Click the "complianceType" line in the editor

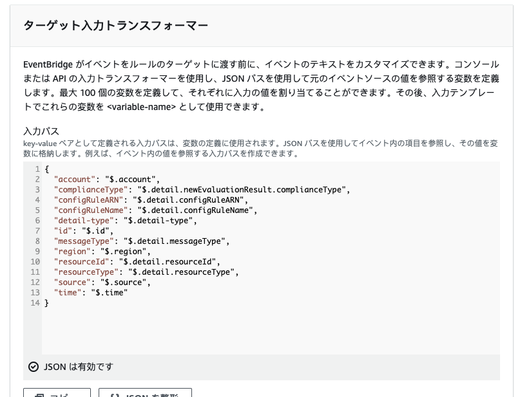(202, 190)
